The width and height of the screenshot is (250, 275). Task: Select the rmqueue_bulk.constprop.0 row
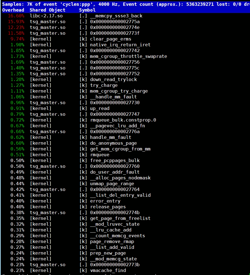[x=123, y=120]
